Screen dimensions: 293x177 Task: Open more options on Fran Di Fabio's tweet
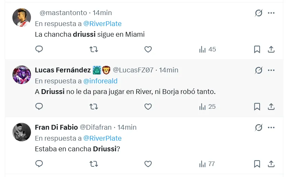pos(271,128)
